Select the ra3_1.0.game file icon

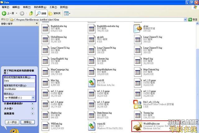pyautogui.click(x=138, y=83)
